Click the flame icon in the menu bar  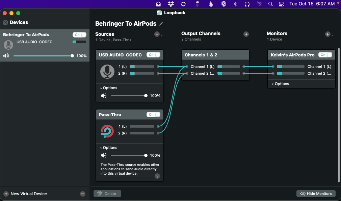pyautogui.click(x=211, y=4)
